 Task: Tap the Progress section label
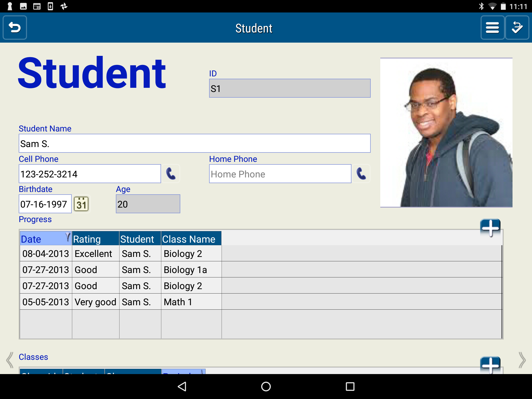35,220
